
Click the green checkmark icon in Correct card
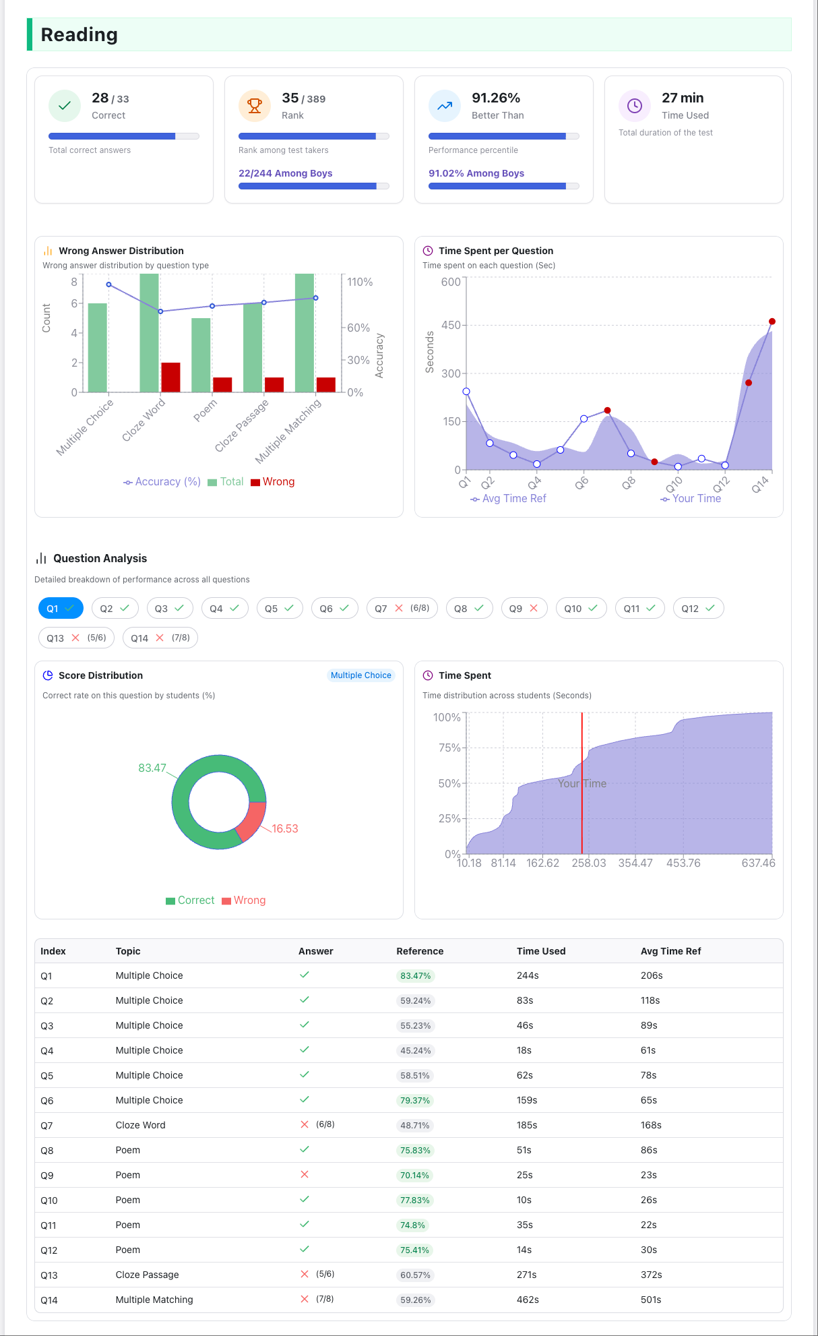[65, 106]
